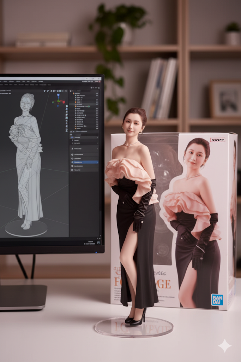Click the red X-axis handle on viewport gizmo
Image resolution: width=241 pixels, height=362 pixels.
point(64,102)
